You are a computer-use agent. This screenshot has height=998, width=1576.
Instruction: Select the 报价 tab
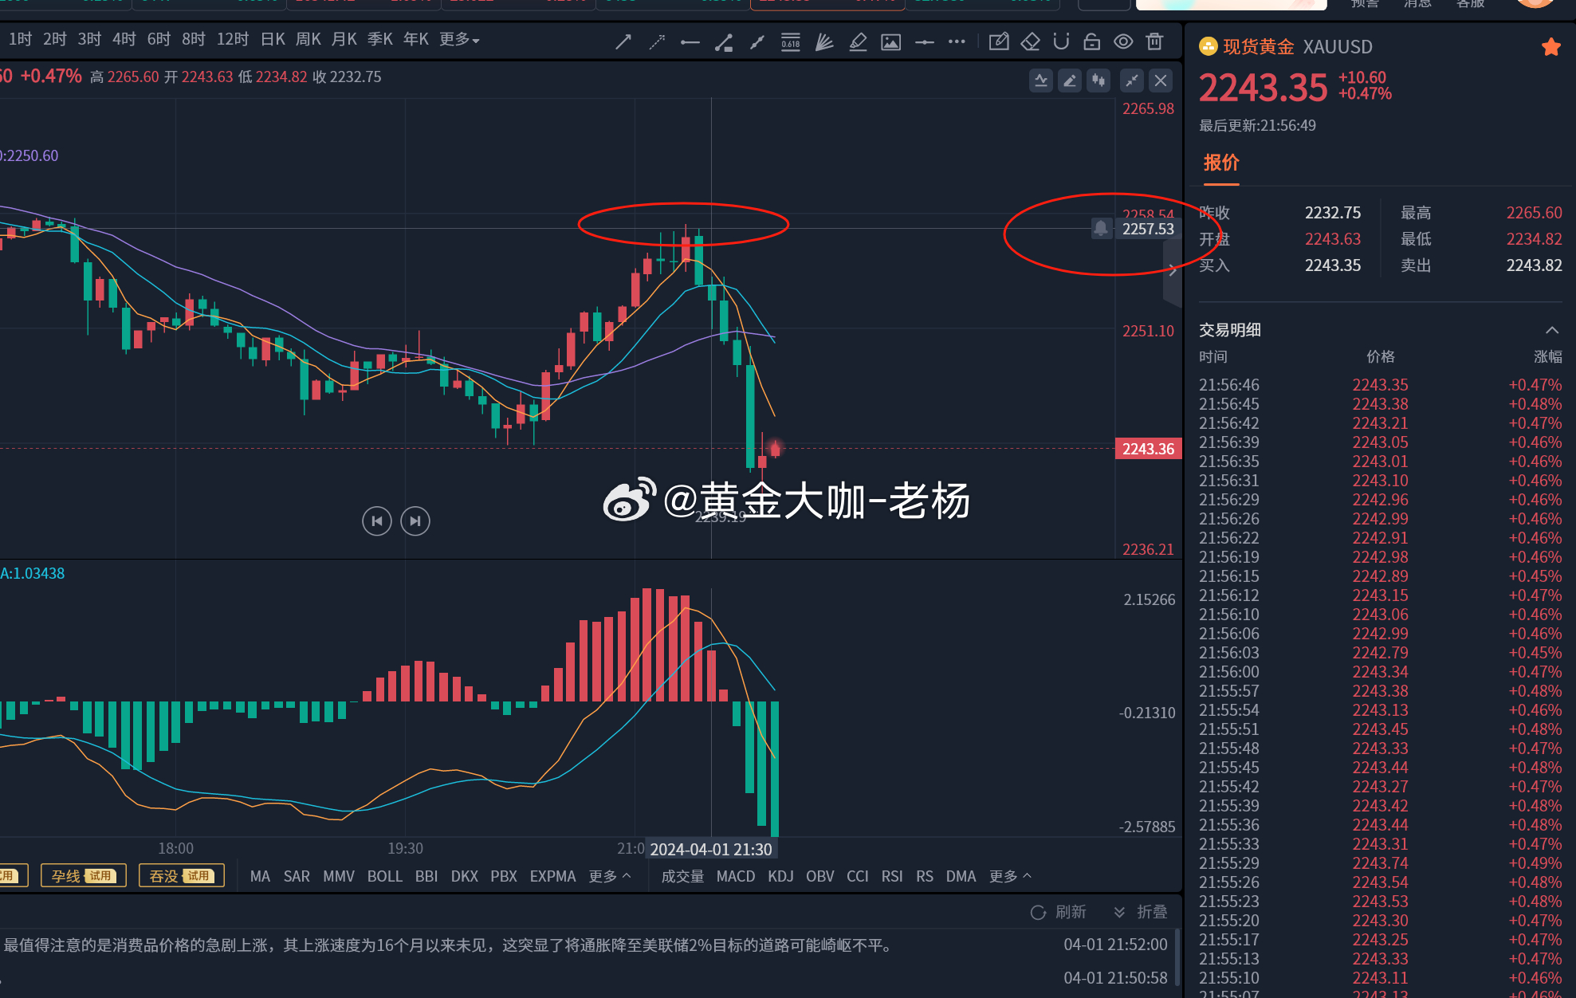[1221, 163]
